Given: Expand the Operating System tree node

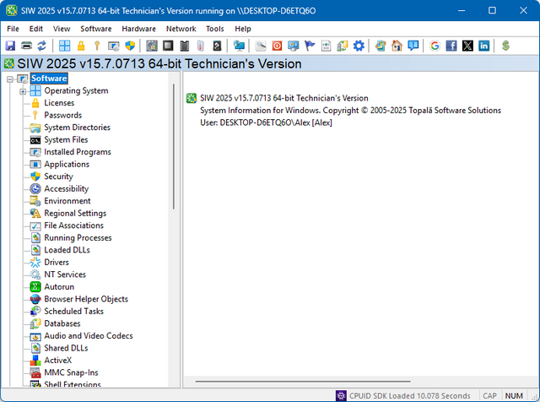Looking at the screenshot, I should click(23, 91).
